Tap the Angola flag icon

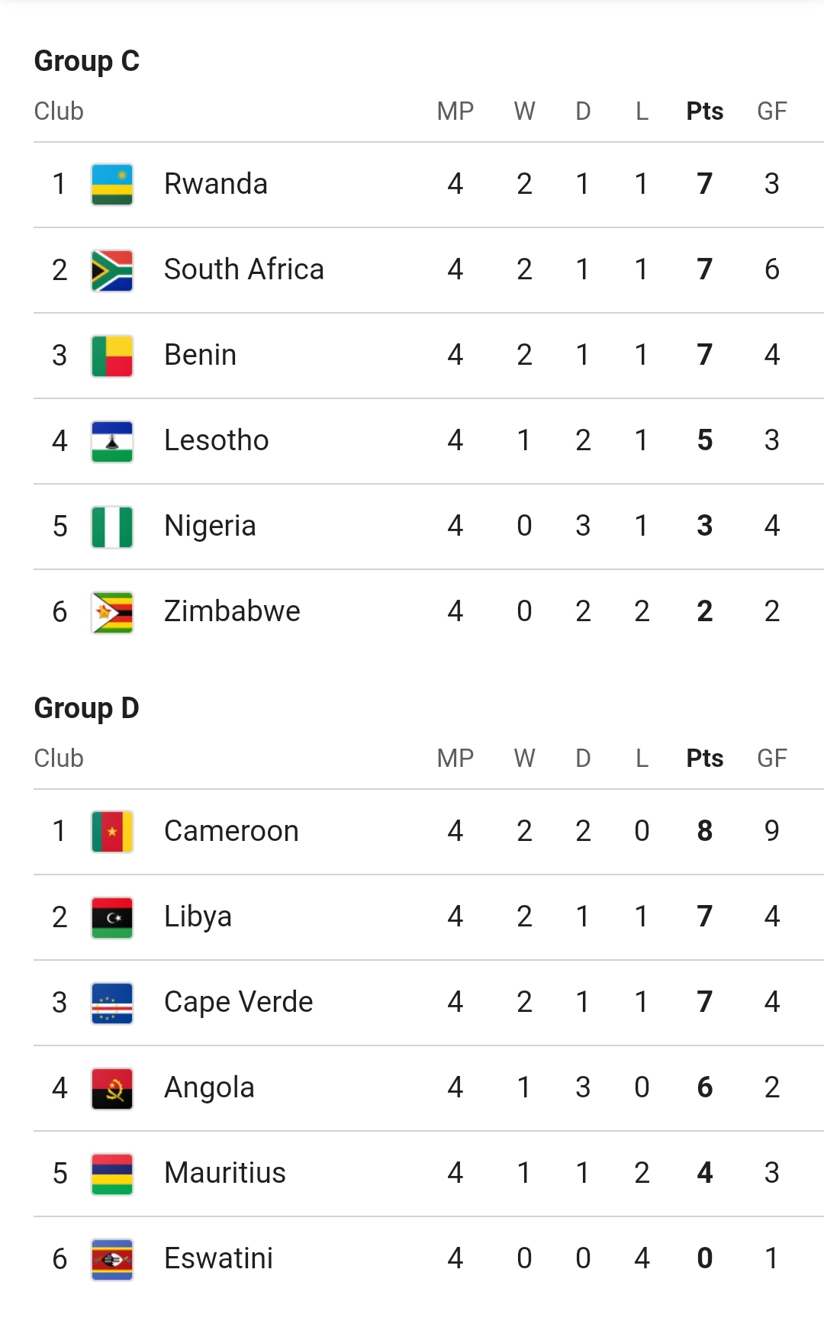(112, 1088)
